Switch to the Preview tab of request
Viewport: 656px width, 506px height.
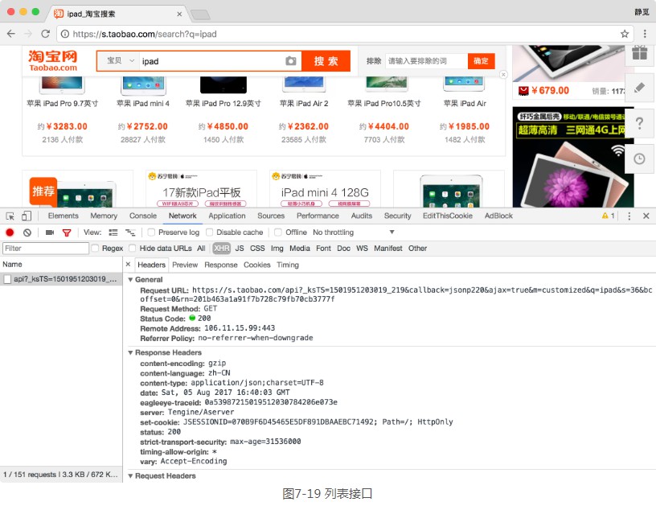tap(185, 265)
